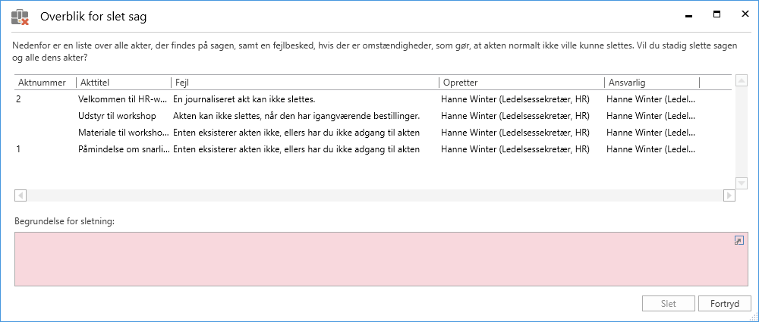Select the Velkommen til HR-w... row
The image size is (759, 322).
click(x=121, y=98)
